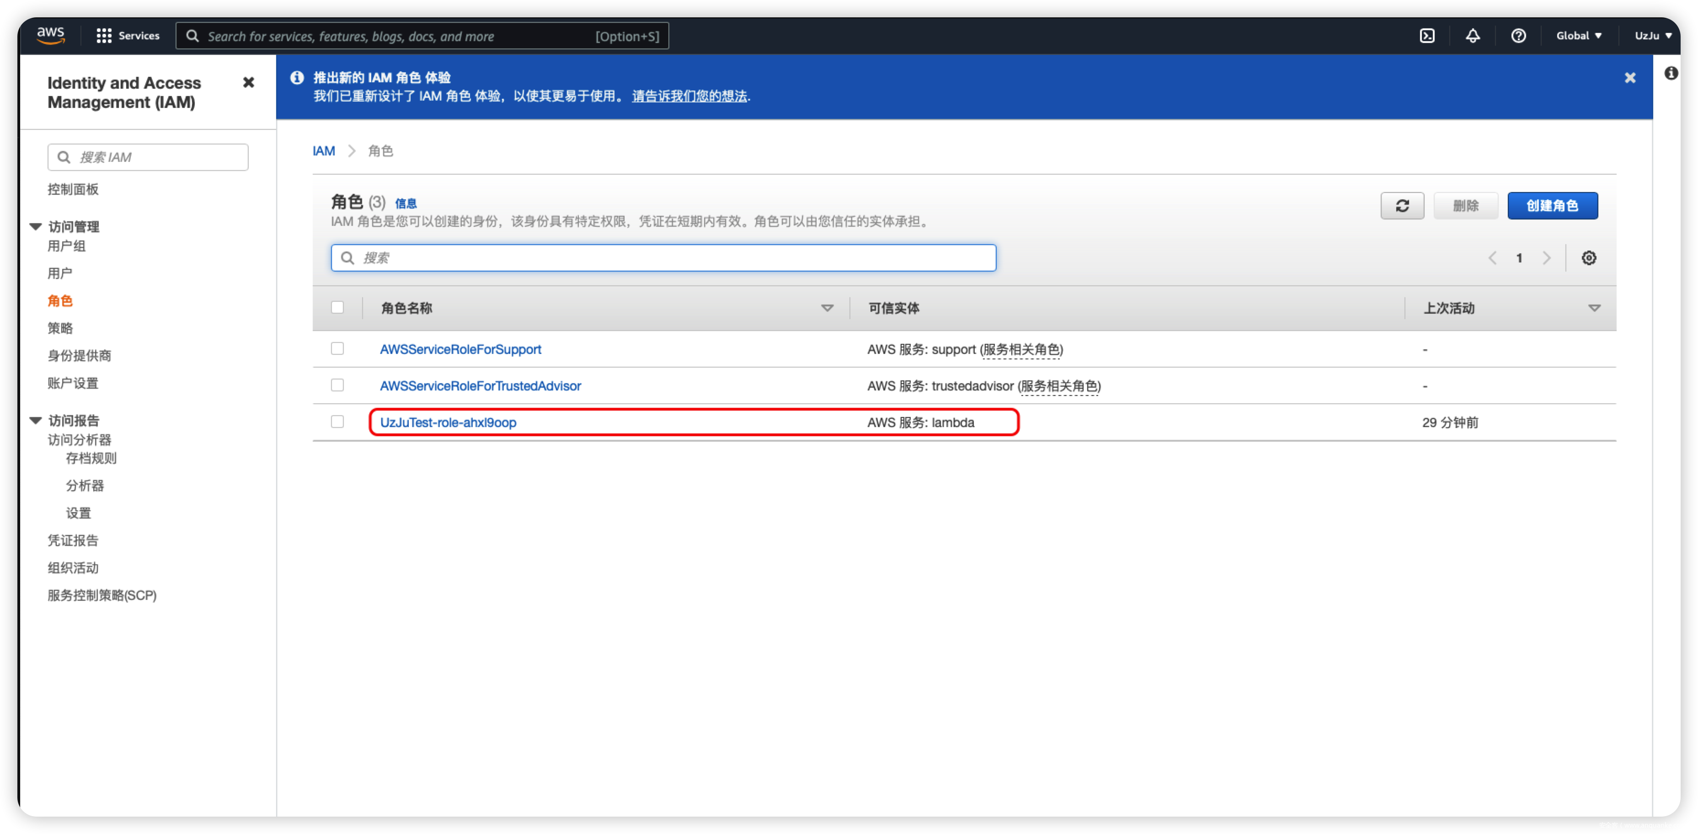Toggle the select-all roles checkbox

(337, 307)
